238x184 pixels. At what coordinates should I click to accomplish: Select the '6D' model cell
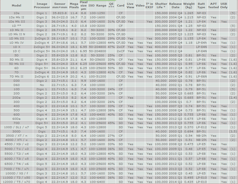(16, 68)
